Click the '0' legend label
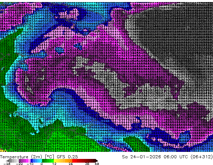The image size is (213, 165). [x=42, y=164]
